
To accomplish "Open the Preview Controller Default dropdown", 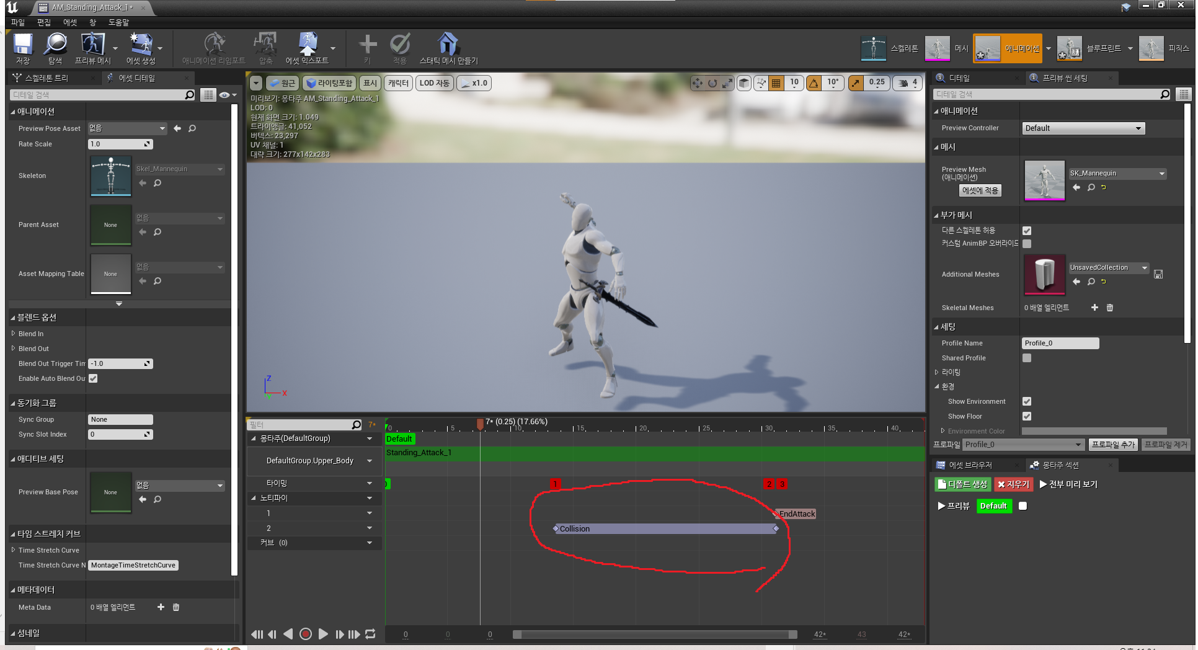I will point(1083,128).
